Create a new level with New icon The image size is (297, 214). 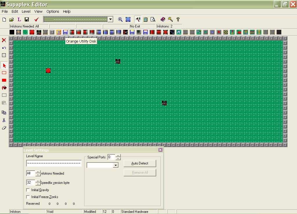pyautogui.click(x=4, y=19)
